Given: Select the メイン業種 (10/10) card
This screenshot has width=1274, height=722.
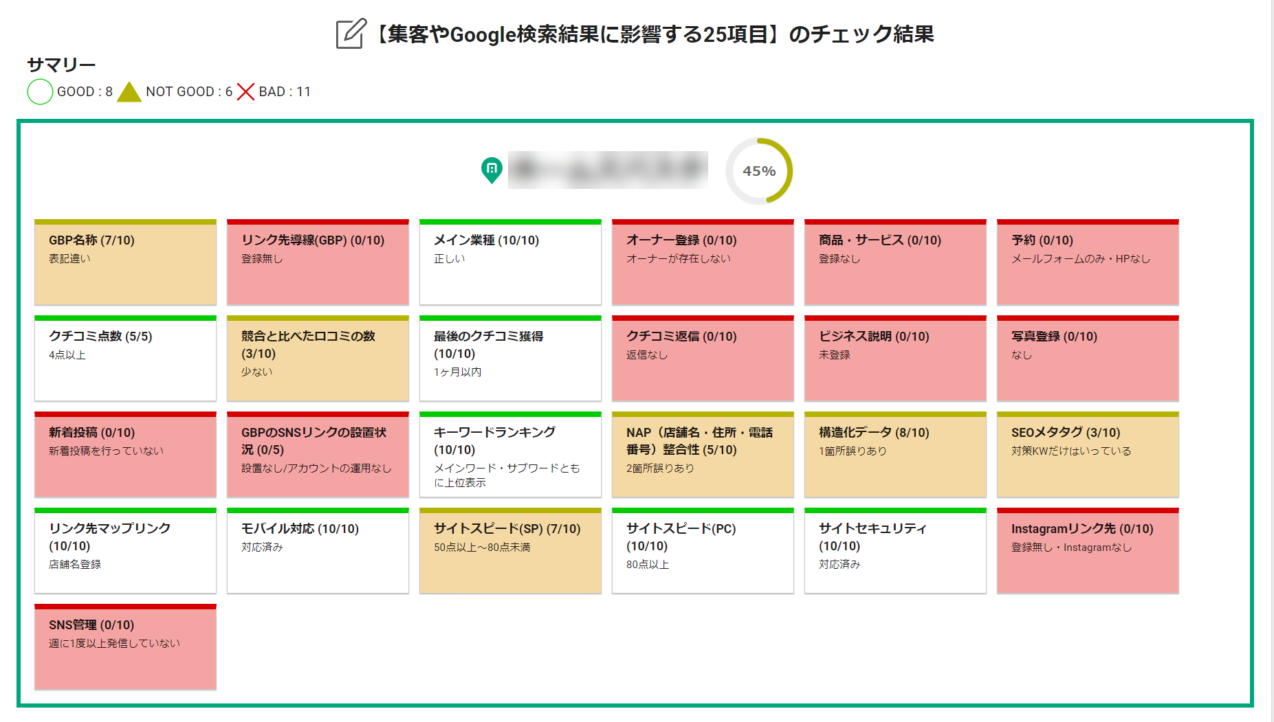Looking at the screenshot, I should click(x=509, y=262).
